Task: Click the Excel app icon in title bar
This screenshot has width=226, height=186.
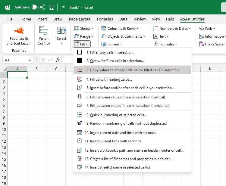Action: point(7,7)
